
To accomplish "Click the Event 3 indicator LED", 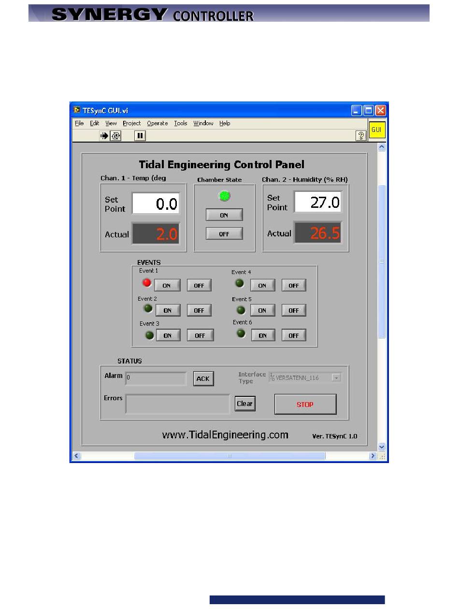I will pos(150,334).
